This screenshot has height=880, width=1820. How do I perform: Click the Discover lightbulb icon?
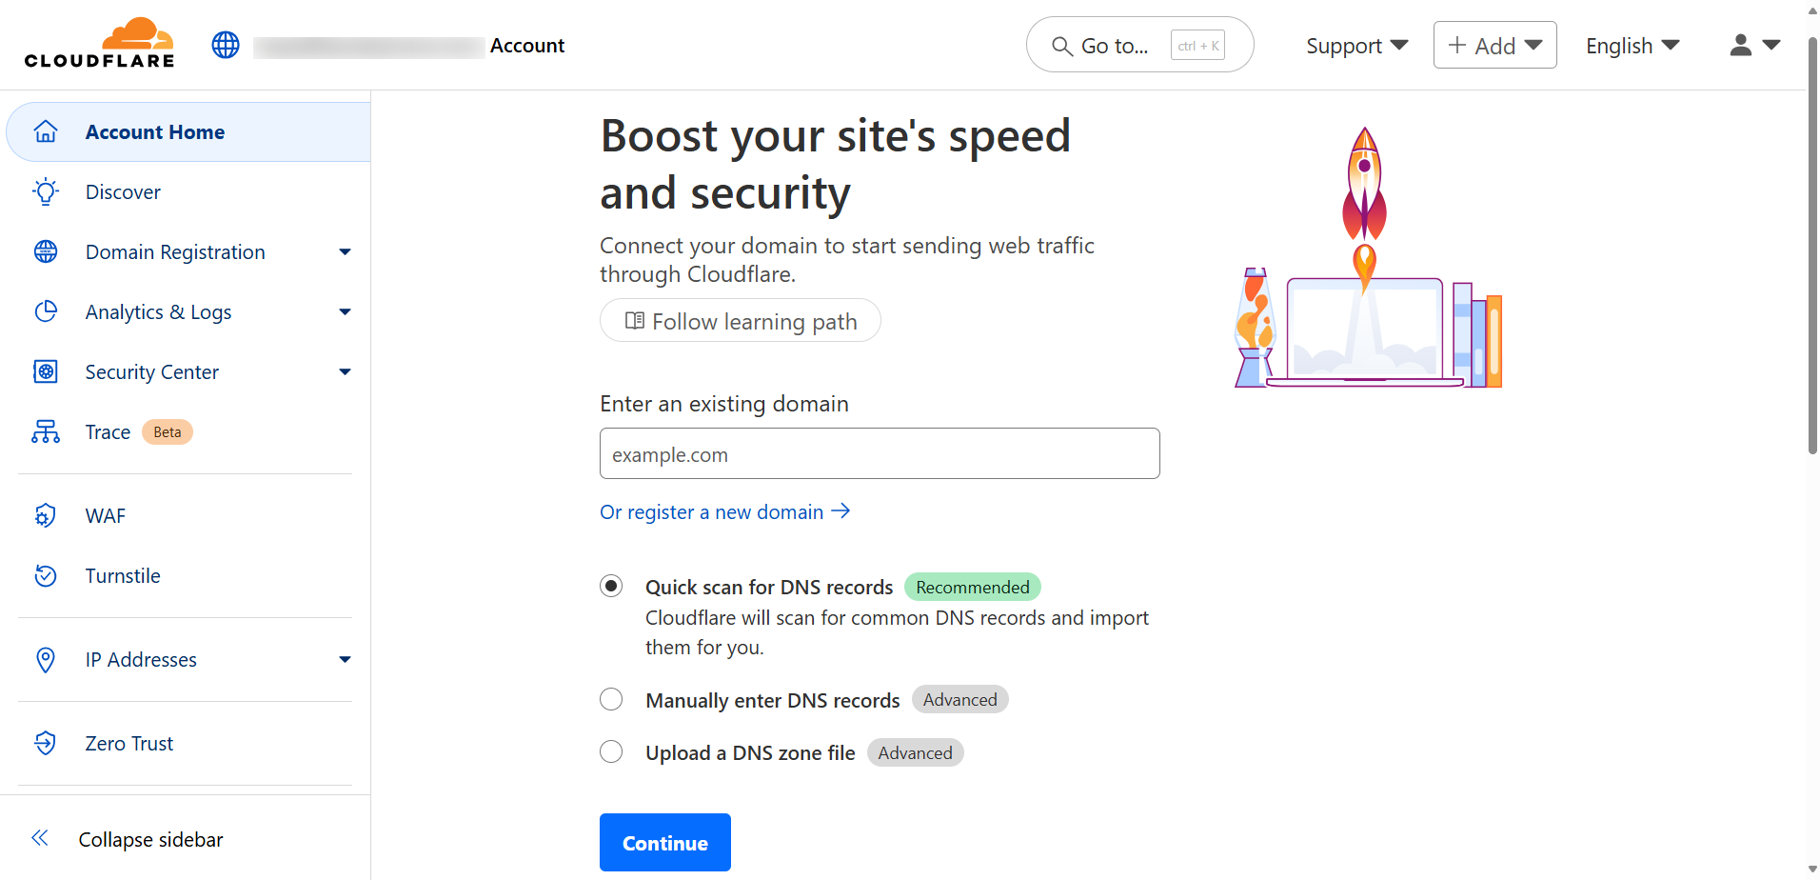(46, 192)
